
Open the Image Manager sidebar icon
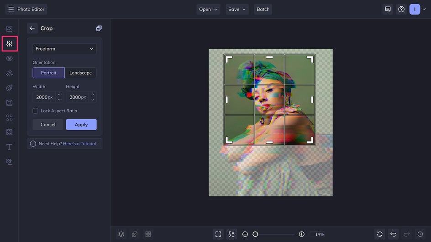tap(9, 29)
